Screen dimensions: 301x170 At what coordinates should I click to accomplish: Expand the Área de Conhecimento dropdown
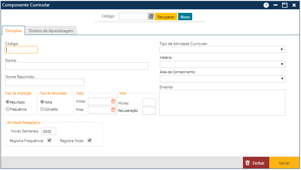tap(222, 79)
